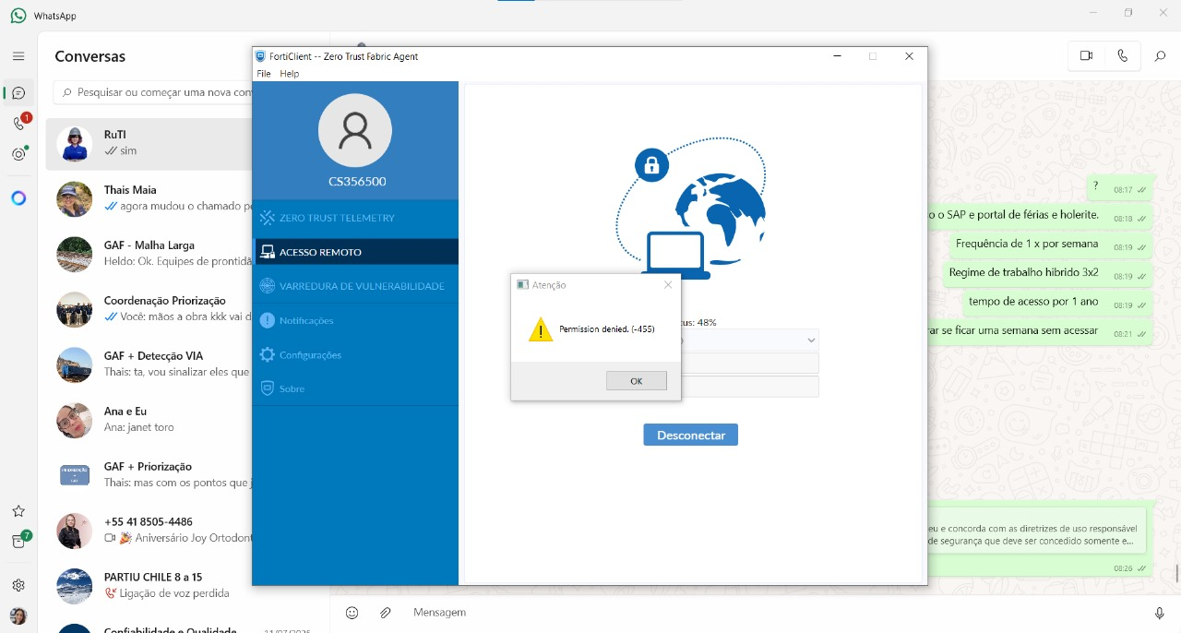The height and width of the screenshot is (633, 1181).
Task: Open WhatsApp Chats icon in left rail
Action: pyautogui.click(x=18, y=93)
